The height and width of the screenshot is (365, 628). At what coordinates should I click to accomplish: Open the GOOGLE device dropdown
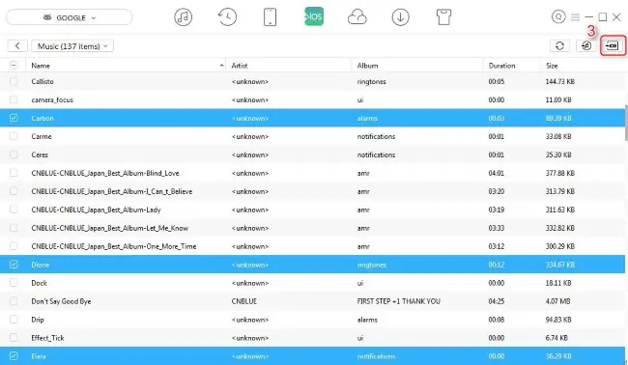click(69, 17)
